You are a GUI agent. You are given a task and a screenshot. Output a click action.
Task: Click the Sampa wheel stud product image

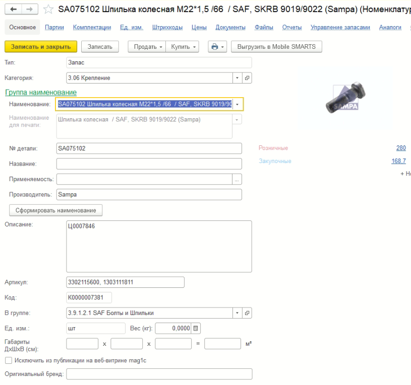tap(345, 98)
